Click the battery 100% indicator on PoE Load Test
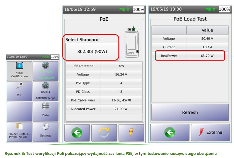 tap(225, 9)
